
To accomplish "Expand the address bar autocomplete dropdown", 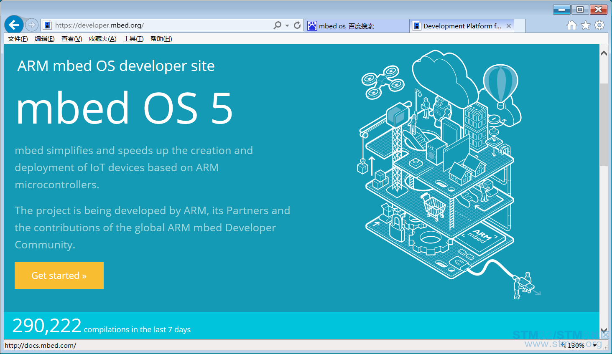I will (x=287, y=25).
